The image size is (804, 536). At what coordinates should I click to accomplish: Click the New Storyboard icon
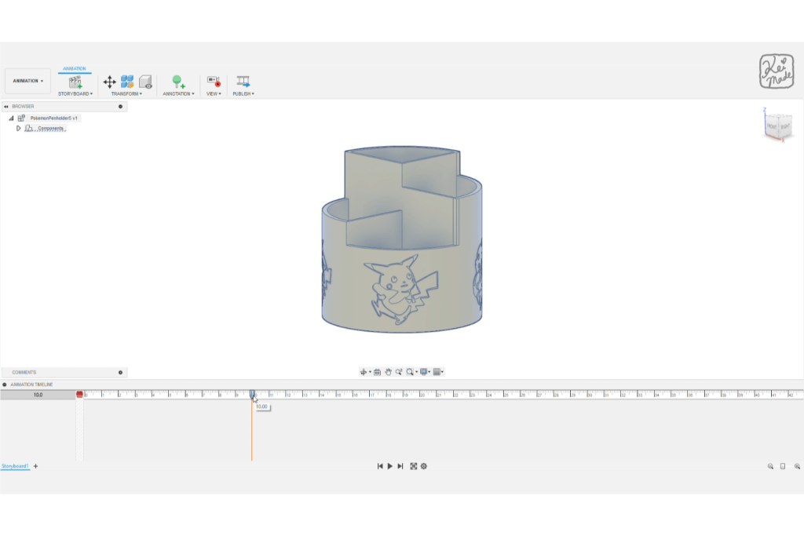[x=75, y=82]
